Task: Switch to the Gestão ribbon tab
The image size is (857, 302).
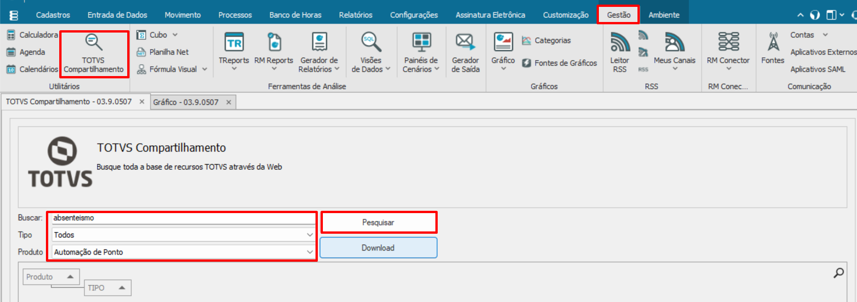Action: click(619, 15)
